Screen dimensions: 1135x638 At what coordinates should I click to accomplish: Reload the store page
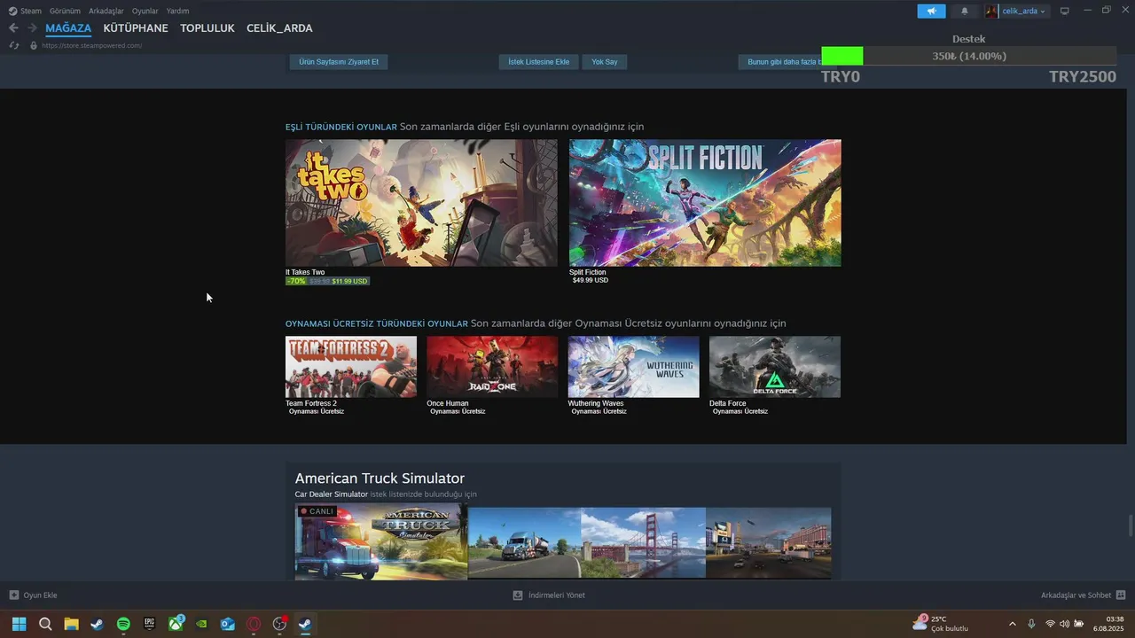pyautogui.click(x=13, y=45)
